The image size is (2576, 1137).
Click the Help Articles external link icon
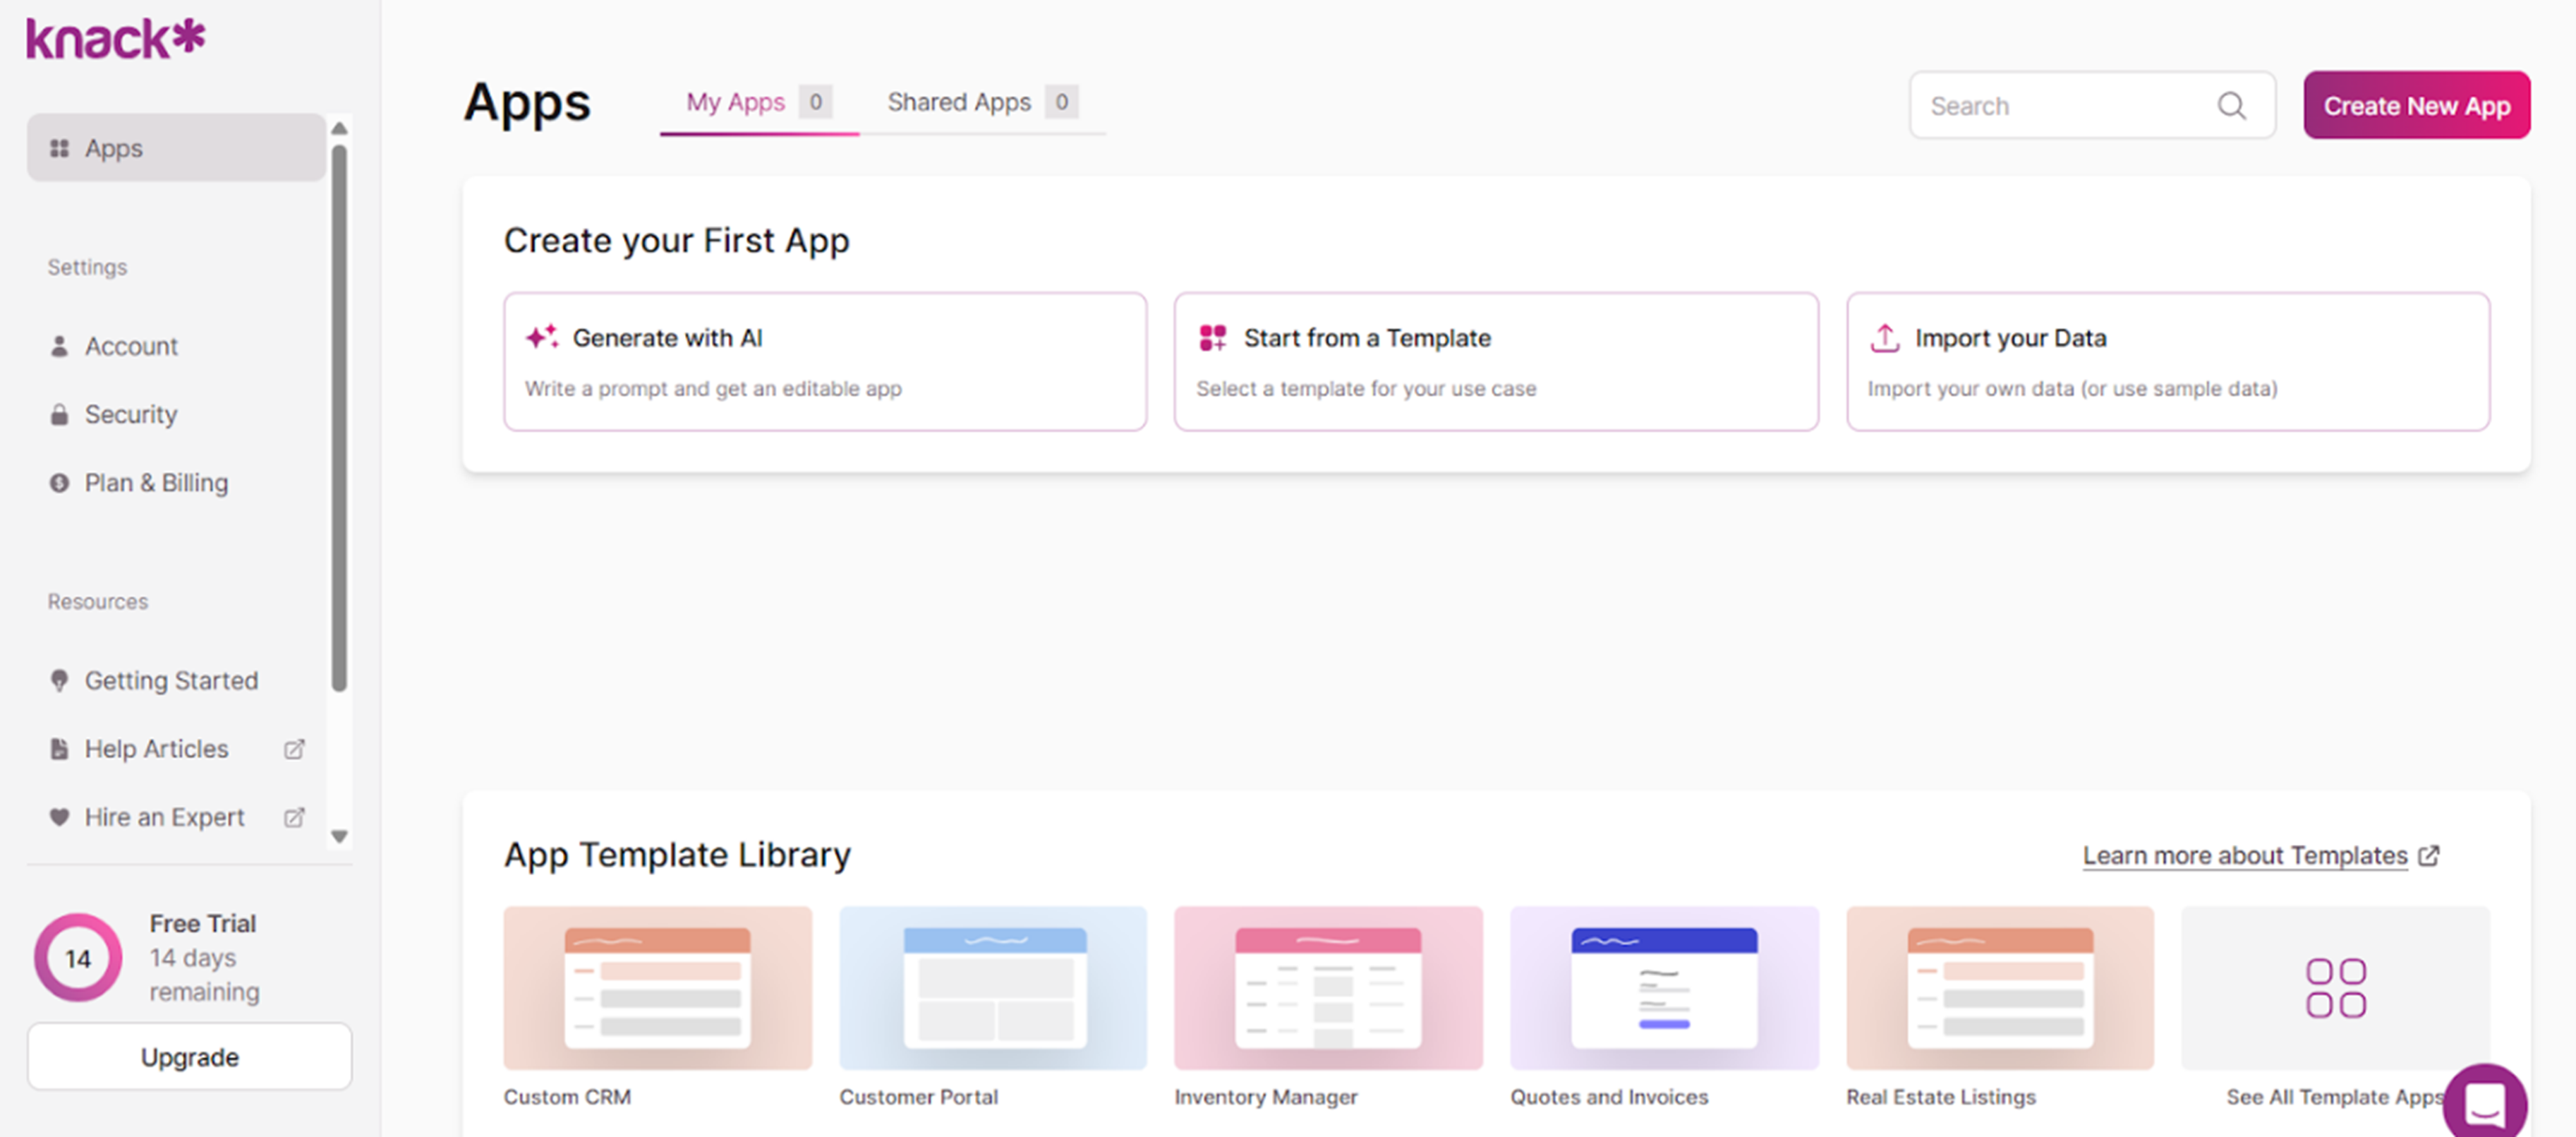294,749
